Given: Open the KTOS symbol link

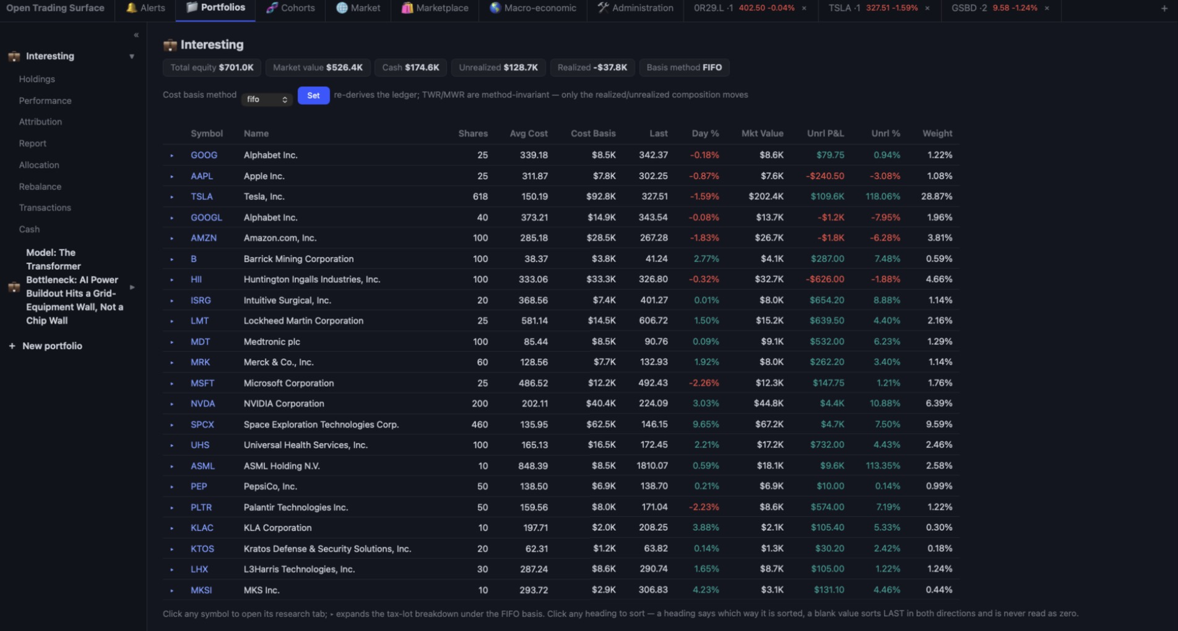Looking at the screenshot, I should [x=202, y=549].
